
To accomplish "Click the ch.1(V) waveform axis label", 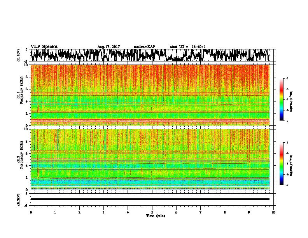I will (19, 55).
